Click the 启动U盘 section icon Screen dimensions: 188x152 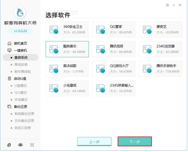(x=9, y=78)
